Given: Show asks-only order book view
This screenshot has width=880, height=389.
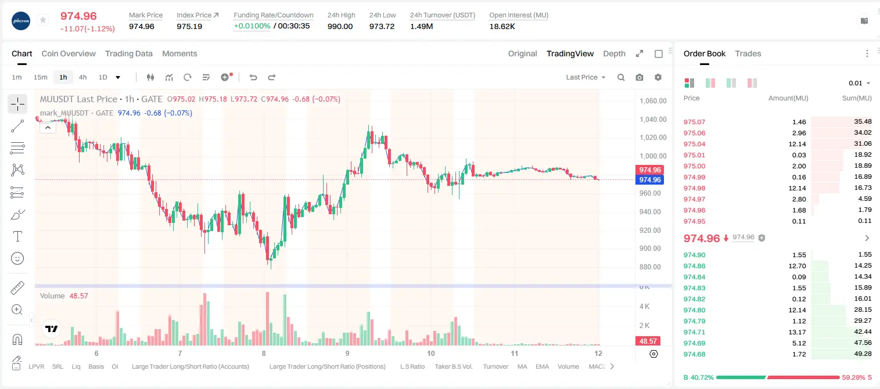Looking at the screenshot, I should [x=752, y=83].
